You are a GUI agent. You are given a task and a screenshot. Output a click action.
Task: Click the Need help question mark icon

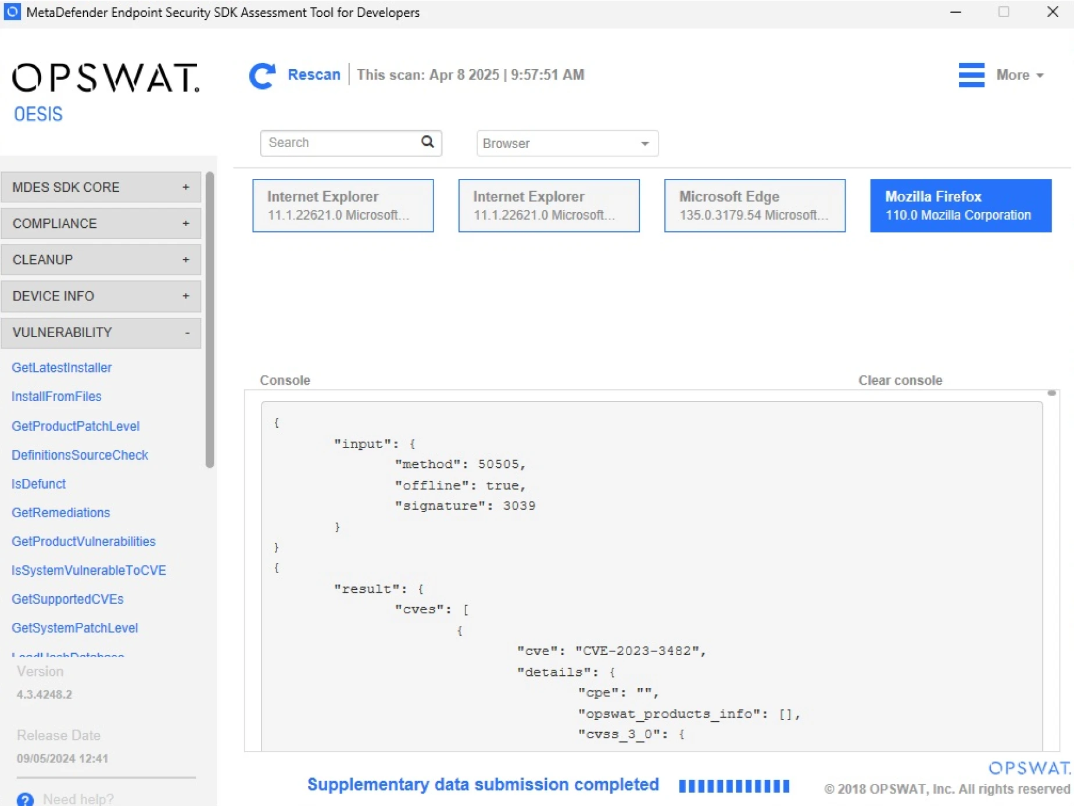(x=25, y=799)
